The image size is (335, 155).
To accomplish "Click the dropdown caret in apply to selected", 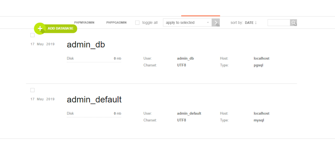I will tap(208, 23).
